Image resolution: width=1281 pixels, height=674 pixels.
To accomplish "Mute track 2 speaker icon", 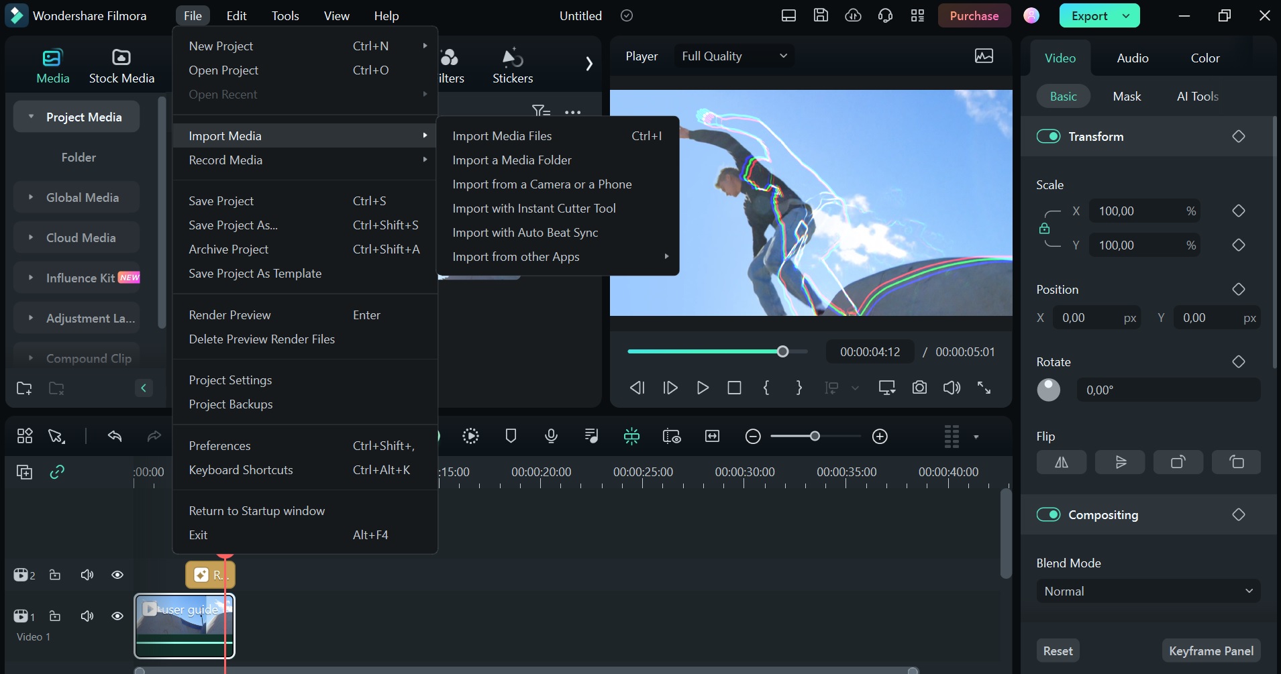I will [x=87, y=575].
